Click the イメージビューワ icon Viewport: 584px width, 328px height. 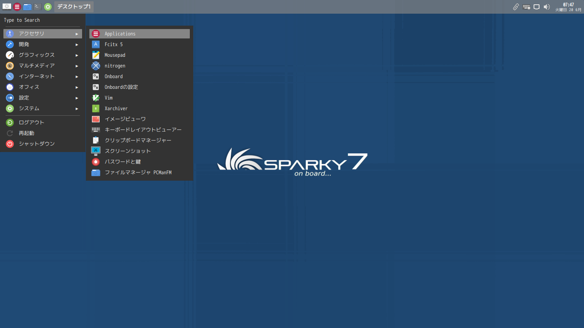click(x=96, y=119)
